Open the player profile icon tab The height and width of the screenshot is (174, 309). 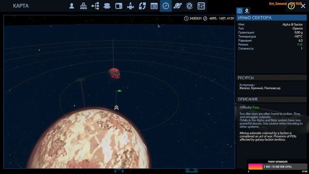[72, 6]
